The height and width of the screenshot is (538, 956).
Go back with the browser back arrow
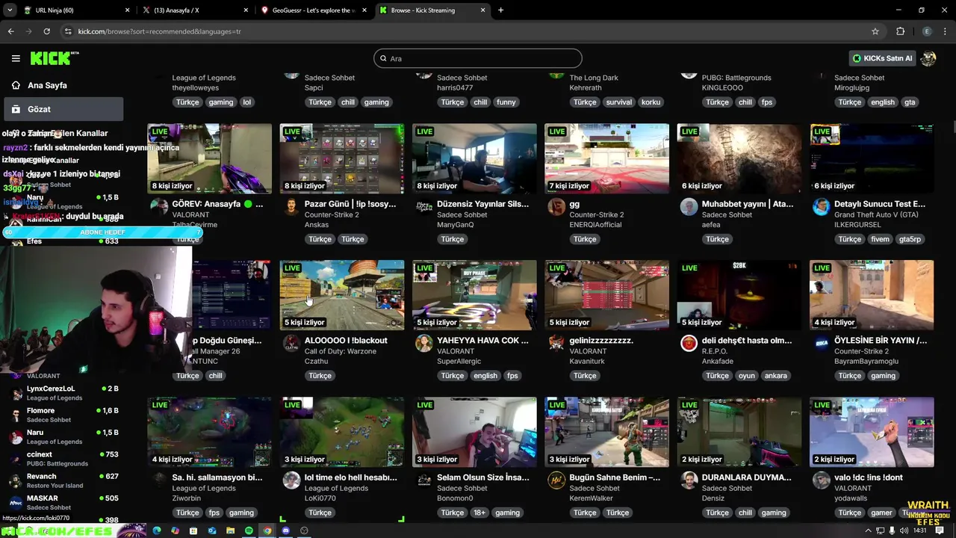[10, 31]
